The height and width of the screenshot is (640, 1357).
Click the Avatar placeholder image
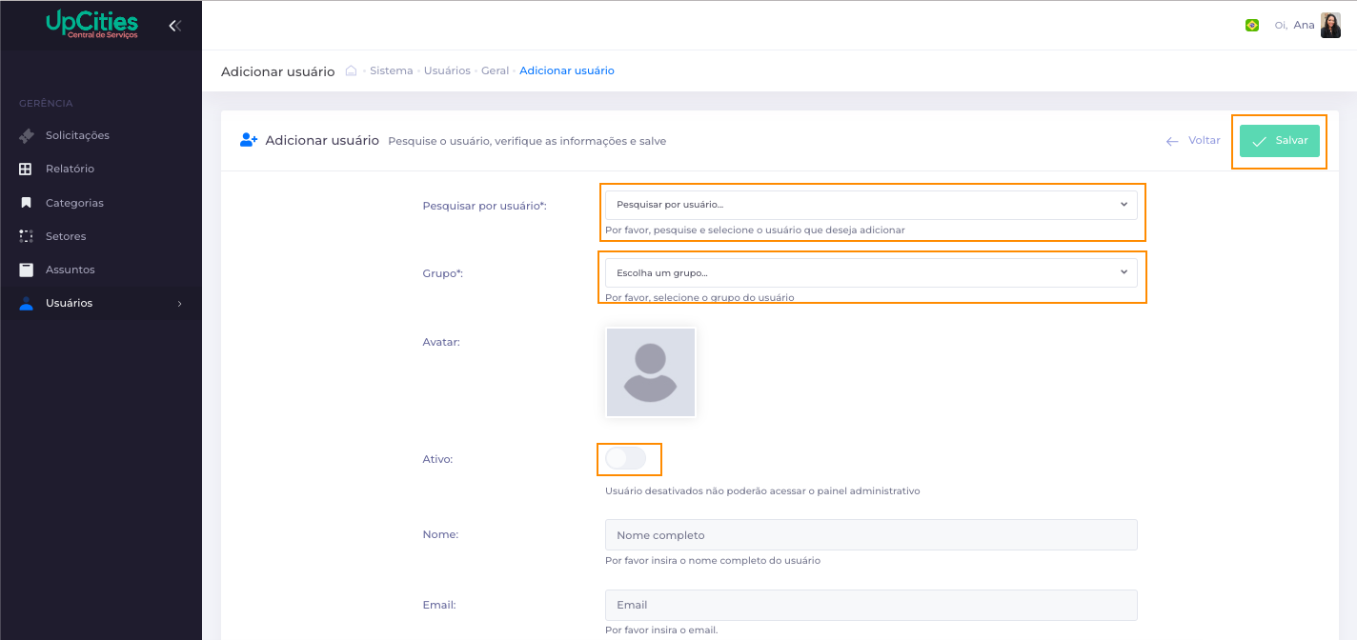[x=651, y=372]
